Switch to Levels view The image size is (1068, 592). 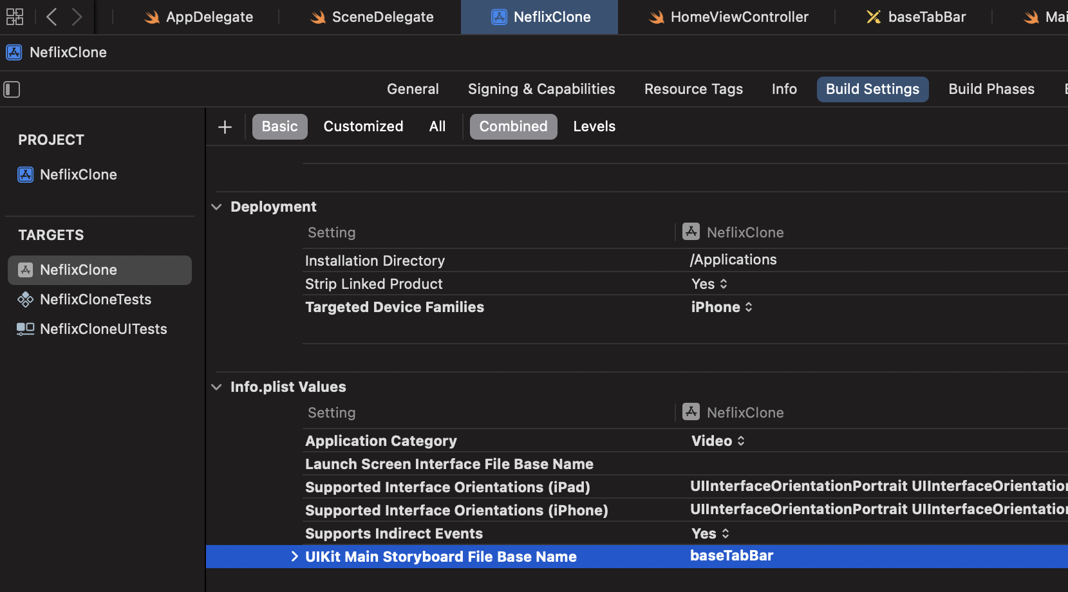point(594,127)
